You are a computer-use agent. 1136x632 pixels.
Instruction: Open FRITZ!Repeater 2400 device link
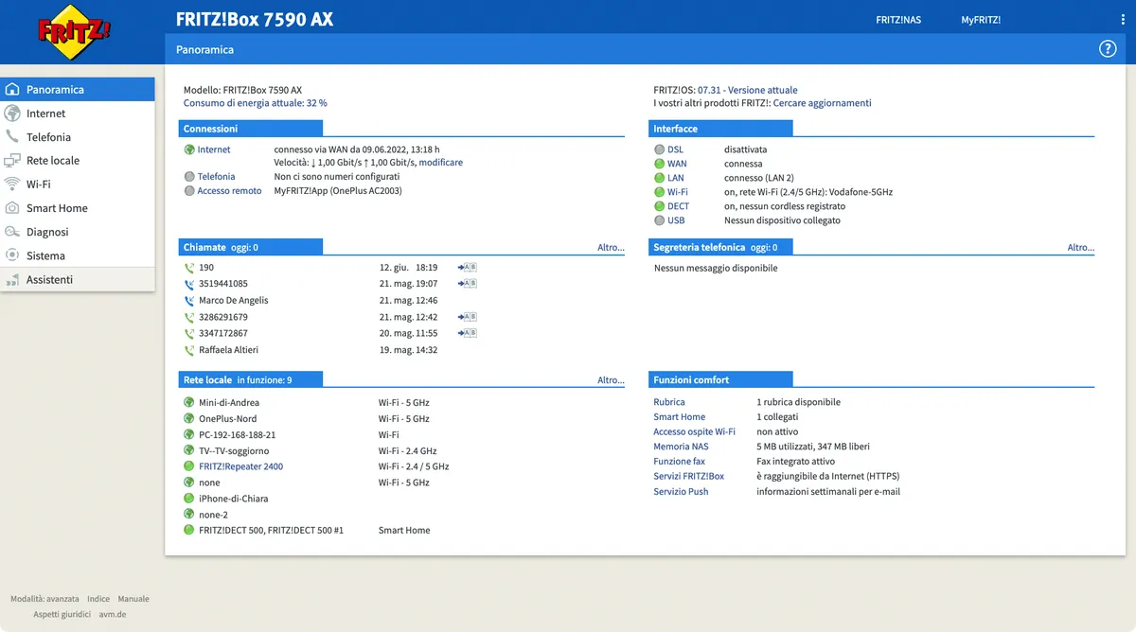(x=240, y=466)
